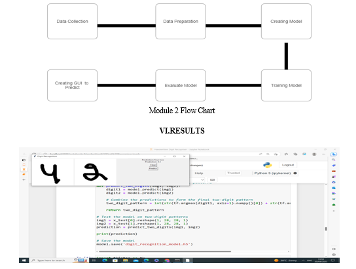
Task: Click the Read aloud icon in address bar
Action: coord(260,154)
